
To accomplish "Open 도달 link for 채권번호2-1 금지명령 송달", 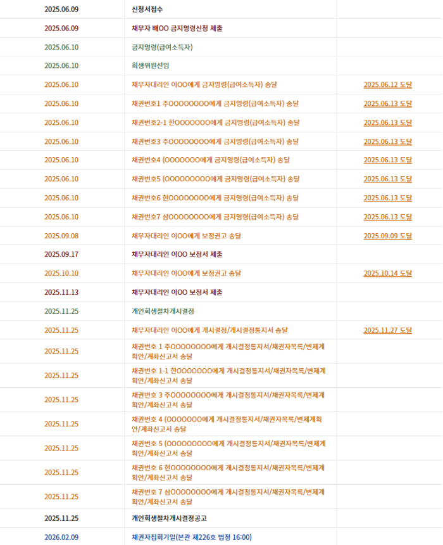I will pyautogui.click(x=387, y=123).
